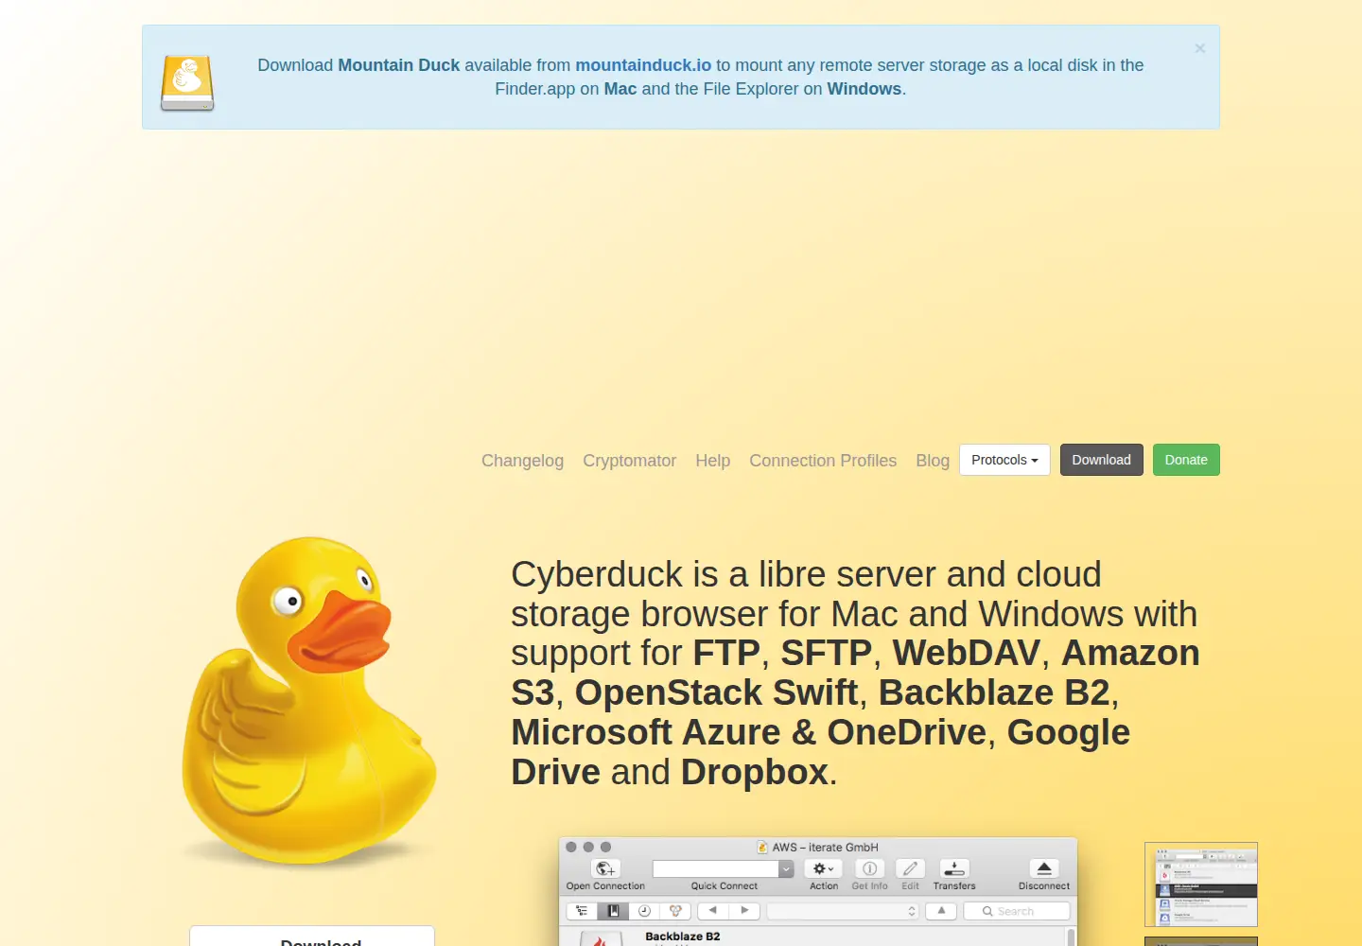Open the FTP protocol link in headline
The image size is (1362, 946).
pyautogui.click(x=726, y=654)
